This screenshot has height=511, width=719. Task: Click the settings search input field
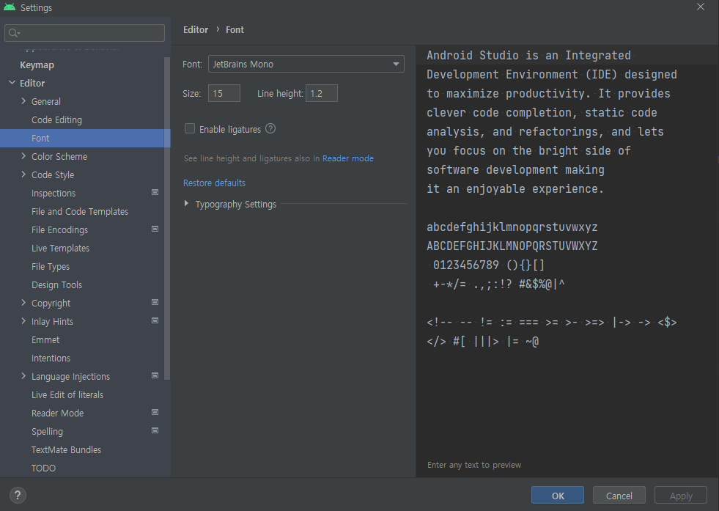(85, 33)
